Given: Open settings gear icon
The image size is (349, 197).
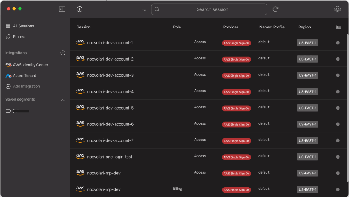Looking at the screenshot, I should [337, 9].
